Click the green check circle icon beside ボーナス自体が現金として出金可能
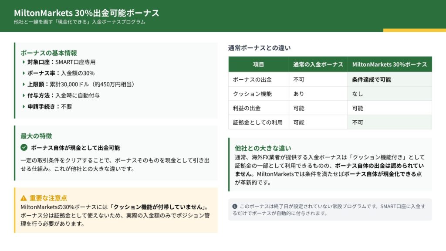The height and width of the screenshot is (251, 446). [x=24, y=148]
